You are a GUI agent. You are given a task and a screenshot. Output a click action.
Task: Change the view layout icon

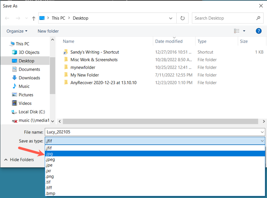point(237,31)
